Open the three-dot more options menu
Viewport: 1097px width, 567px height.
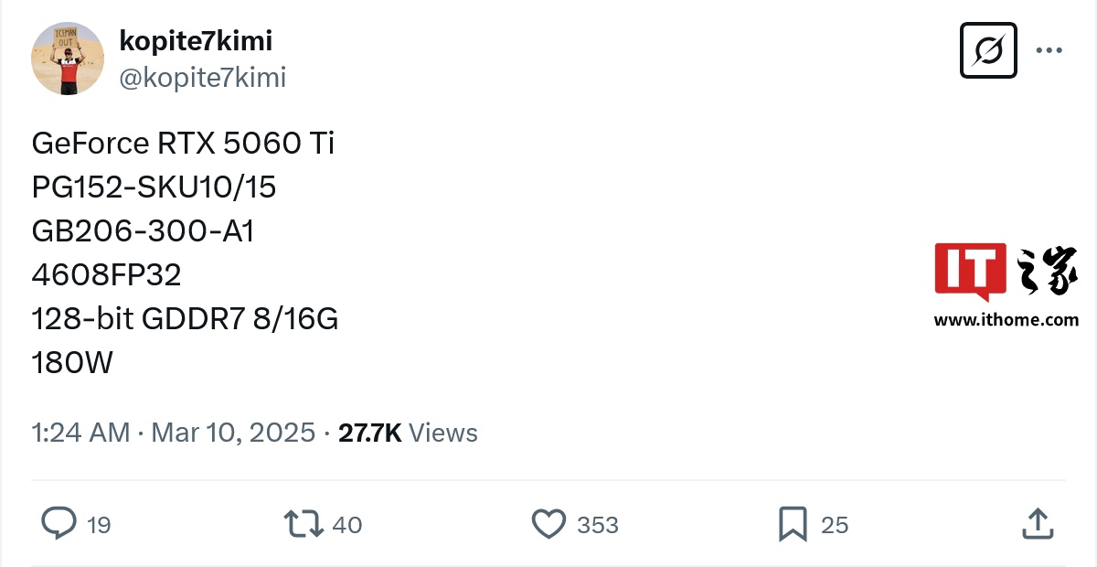1049,50
